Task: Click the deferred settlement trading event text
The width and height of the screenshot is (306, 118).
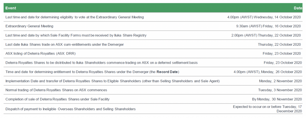Action: click(x=102, y=63)
